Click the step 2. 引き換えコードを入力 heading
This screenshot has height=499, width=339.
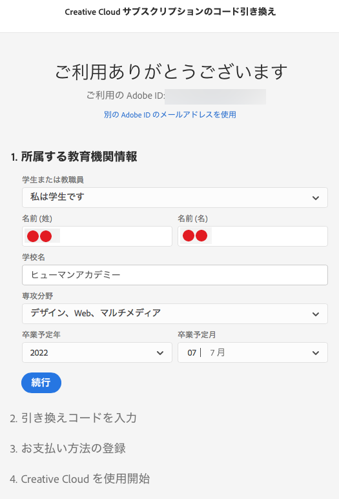coord(73,418)
